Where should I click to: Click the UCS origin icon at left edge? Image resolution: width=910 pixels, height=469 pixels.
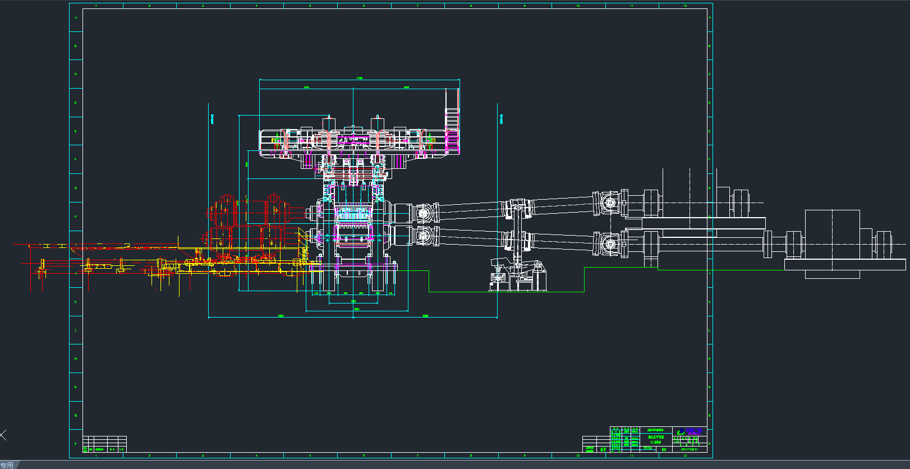click(3, 435)
